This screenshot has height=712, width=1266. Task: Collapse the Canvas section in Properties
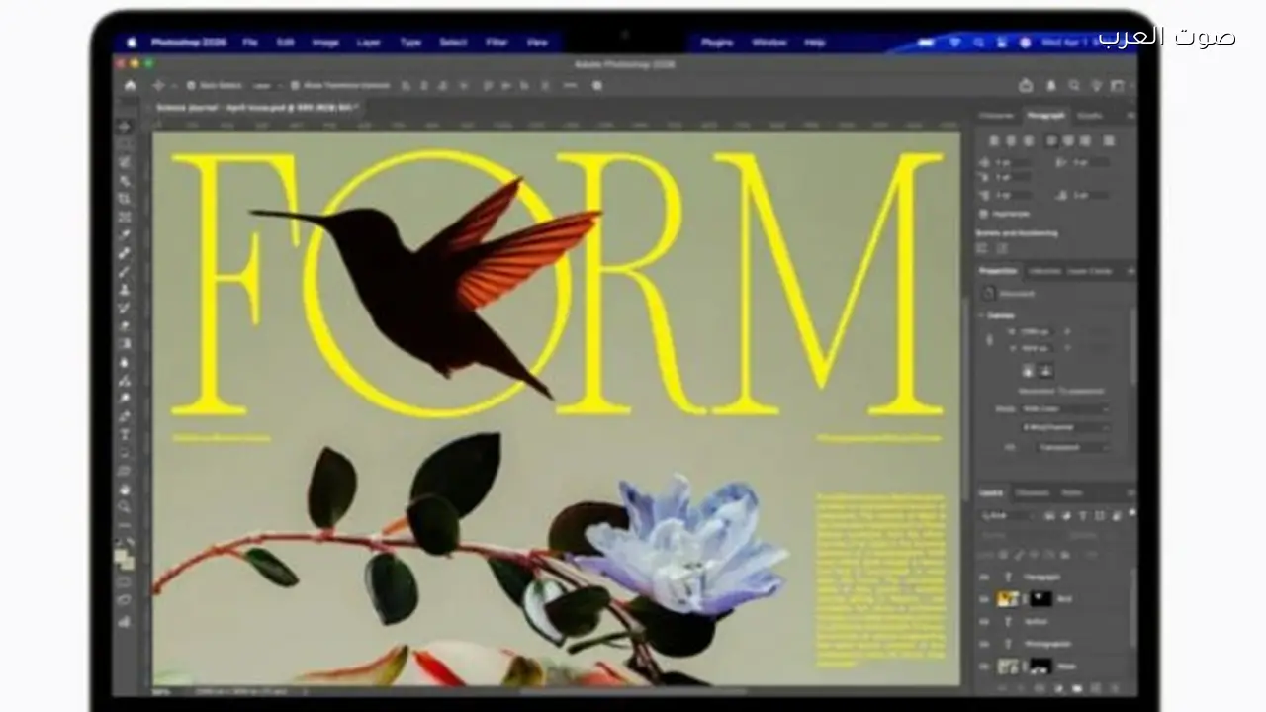click(x=983, y=315)
